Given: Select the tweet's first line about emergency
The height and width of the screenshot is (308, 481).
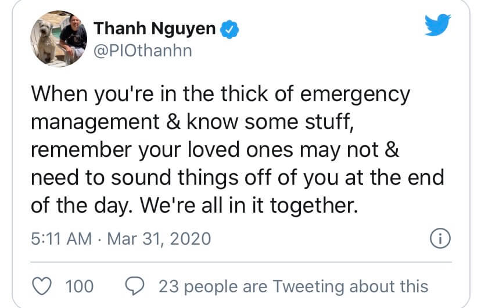Looking at the screenshot, I should (x=221, y=94).
